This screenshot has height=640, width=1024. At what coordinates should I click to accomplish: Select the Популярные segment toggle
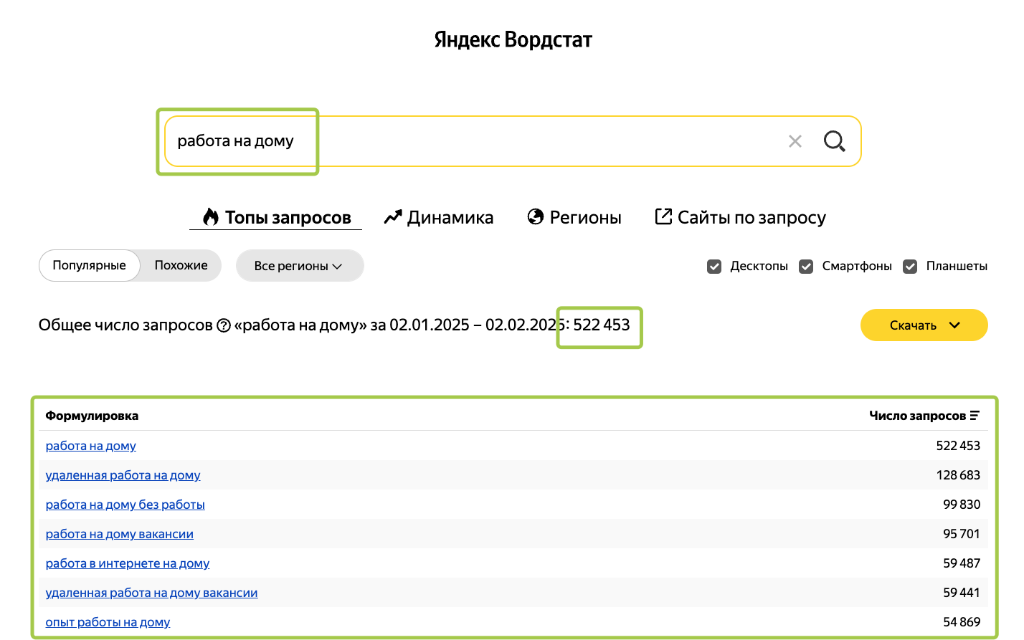tap(89, 265)
